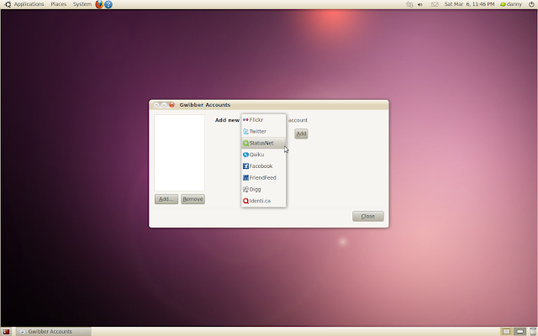Click the red close button of Gwibber Accounts
Screen dimensions: 538x336
tap(171, 104)
